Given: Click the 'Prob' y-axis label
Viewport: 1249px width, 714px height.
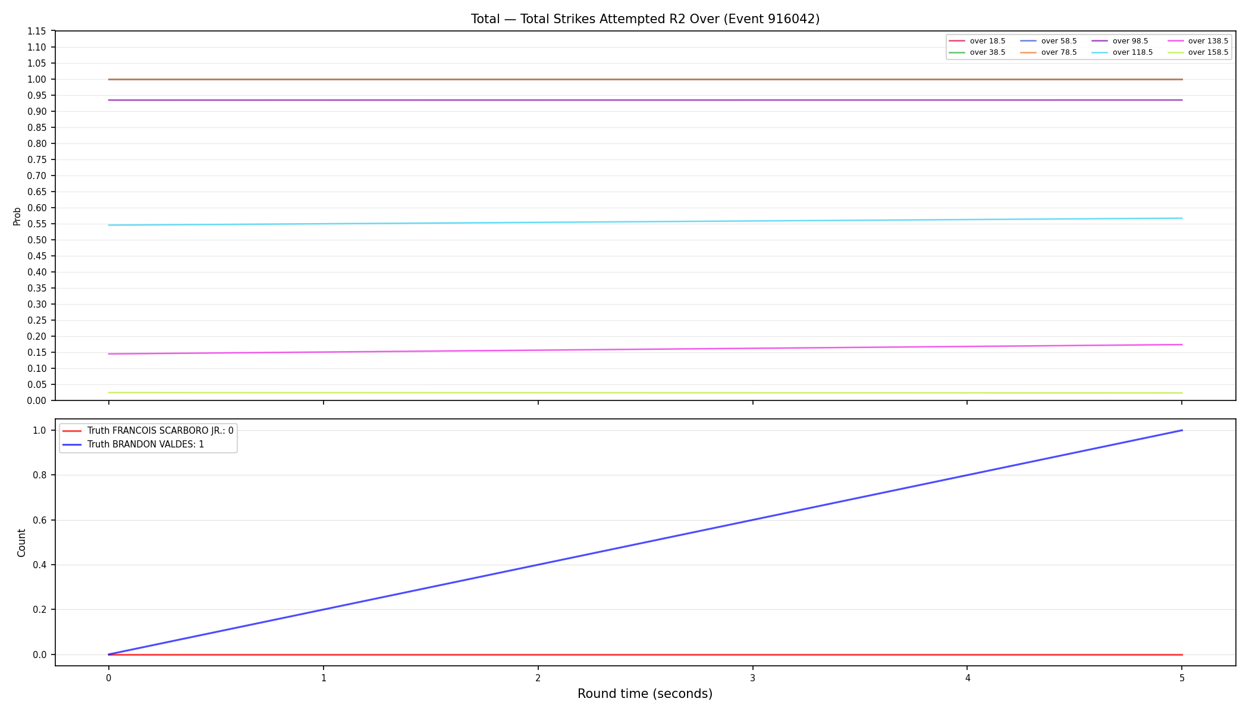Looking at the screenshot, I should pyautogui.click(x=17, y=216).
